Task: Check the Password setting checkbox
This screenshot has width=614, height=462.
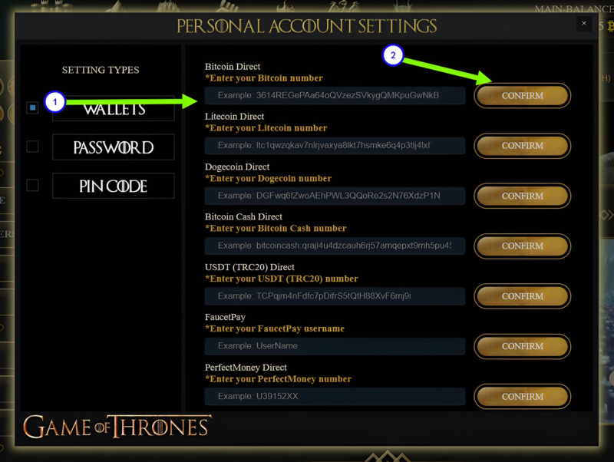Action: (32, 147)
